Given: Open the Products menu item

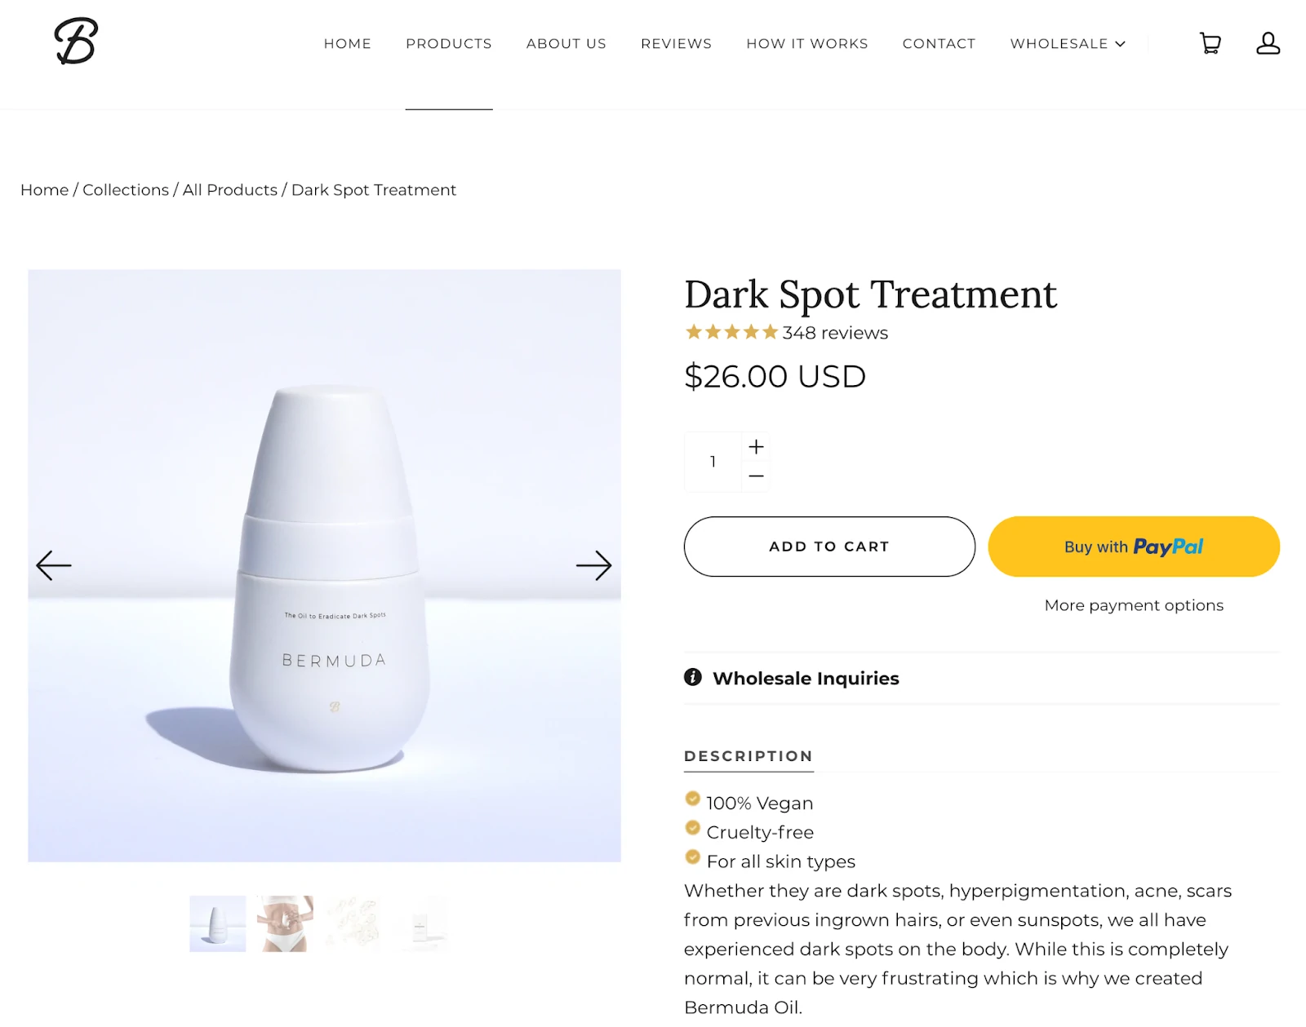Looking at the screenshot, I should [x=449, y=44].
